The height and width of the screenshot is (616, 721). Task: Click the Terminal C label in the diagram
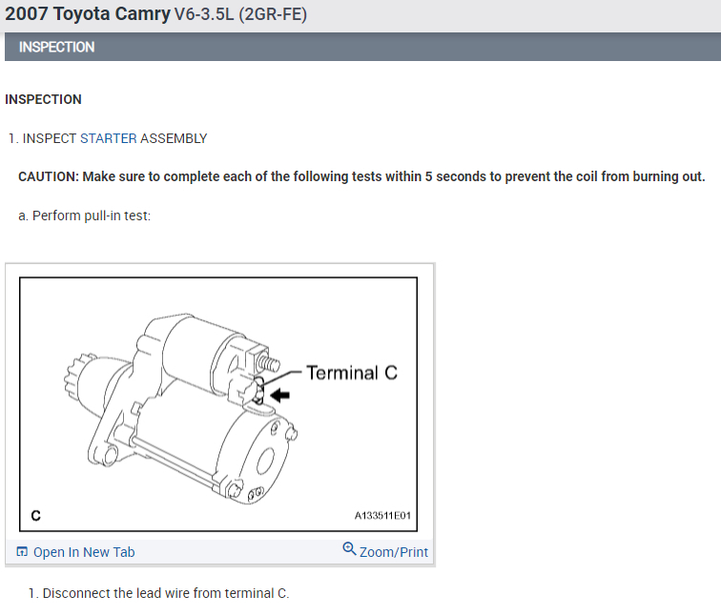352,373
